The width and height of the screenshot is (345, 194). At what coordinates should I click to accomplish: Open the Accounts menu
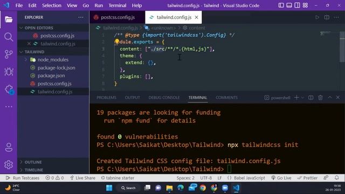[x=9, y=147]
